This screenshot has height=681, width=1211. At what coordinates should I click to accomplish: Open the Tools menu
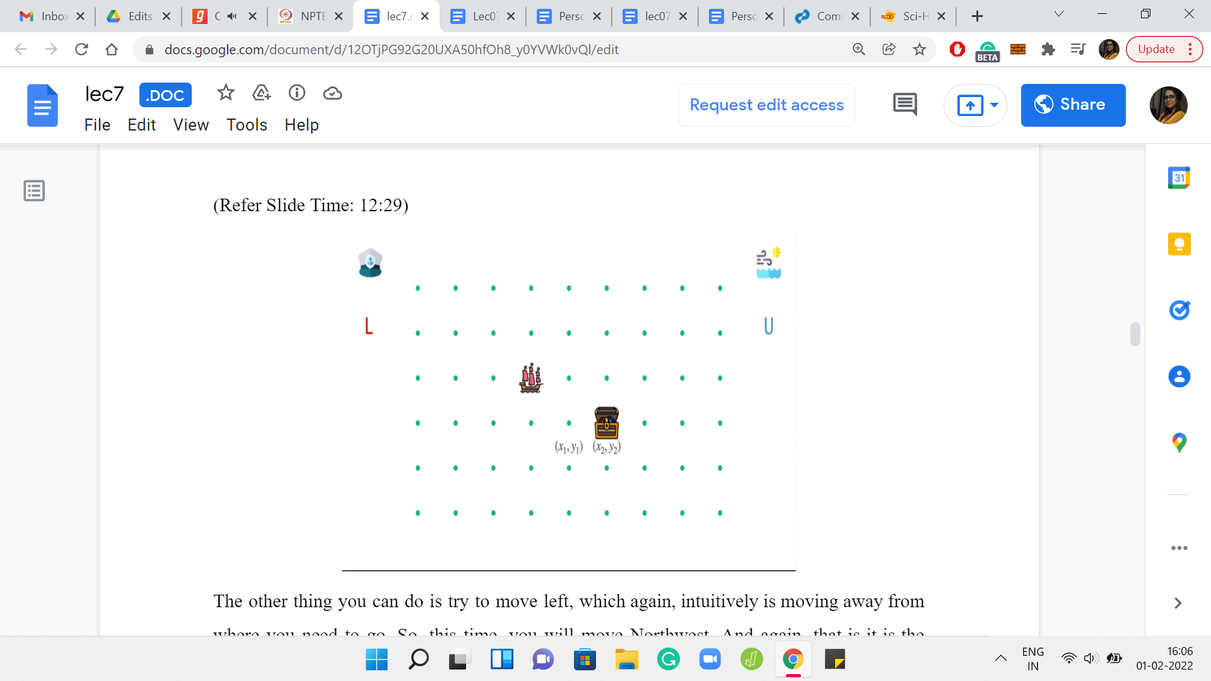pyautogui.click(x=247, y=125)
